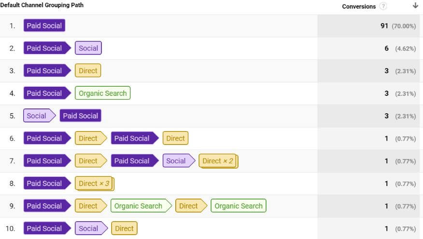Image resolution: width=423 pixels, height=239 pixels.
Task: Click the Conversions help question mark icon
Action: (383, 6)
